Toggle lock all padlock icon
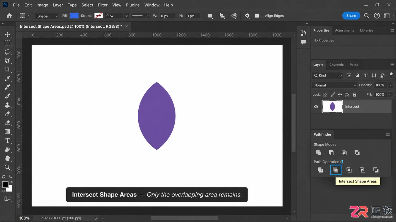The image size is (396, 222). (354, 95)
